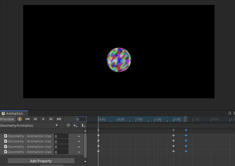Viewport: 235px width, 166px height.
Task: Toggle animation recording with the red record button
Action: [19, 119]
